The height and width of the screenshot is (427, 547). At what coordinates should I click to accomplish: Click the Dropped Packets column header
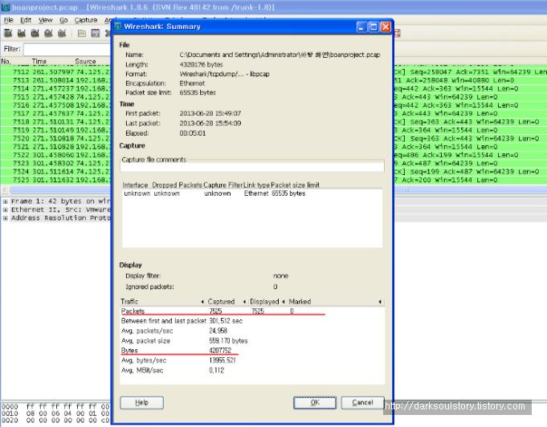(x=177, y=185)
